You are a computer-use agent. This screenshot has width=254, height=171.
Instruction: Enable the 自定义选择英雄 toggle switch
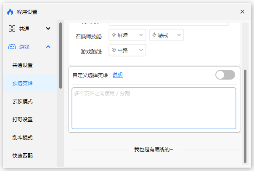coord(225,75)
